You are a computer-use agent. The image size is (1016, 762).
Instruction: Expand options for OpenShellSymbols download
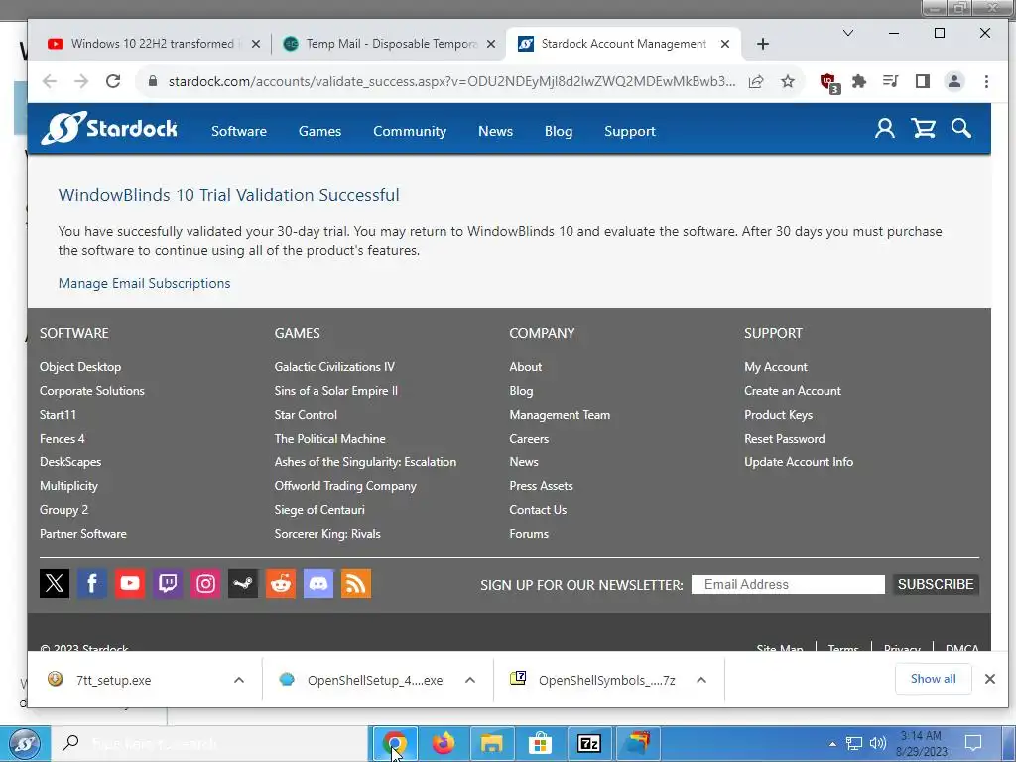pos(701,680)
